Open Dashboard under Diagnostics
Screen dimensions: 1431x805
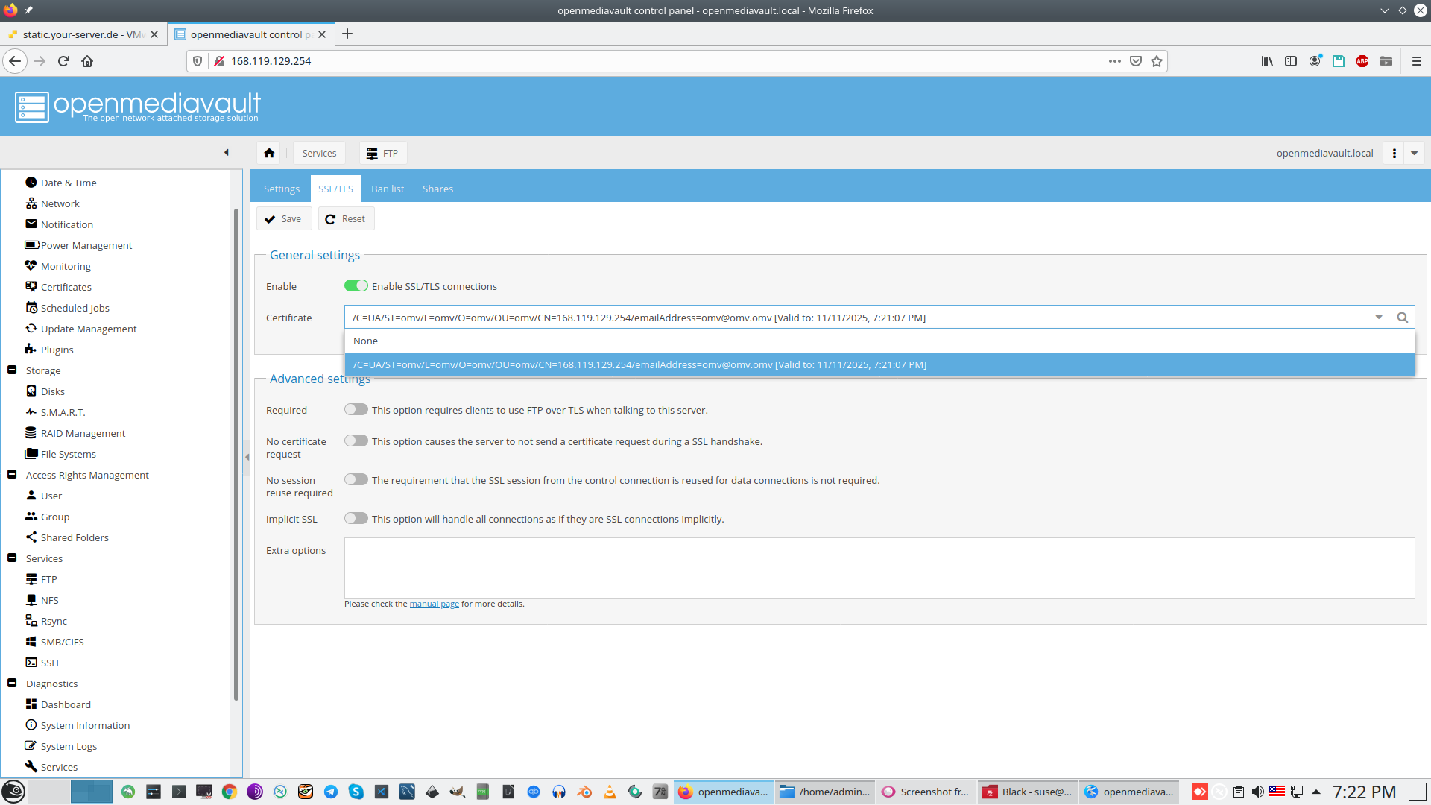[x=66, y=704]
